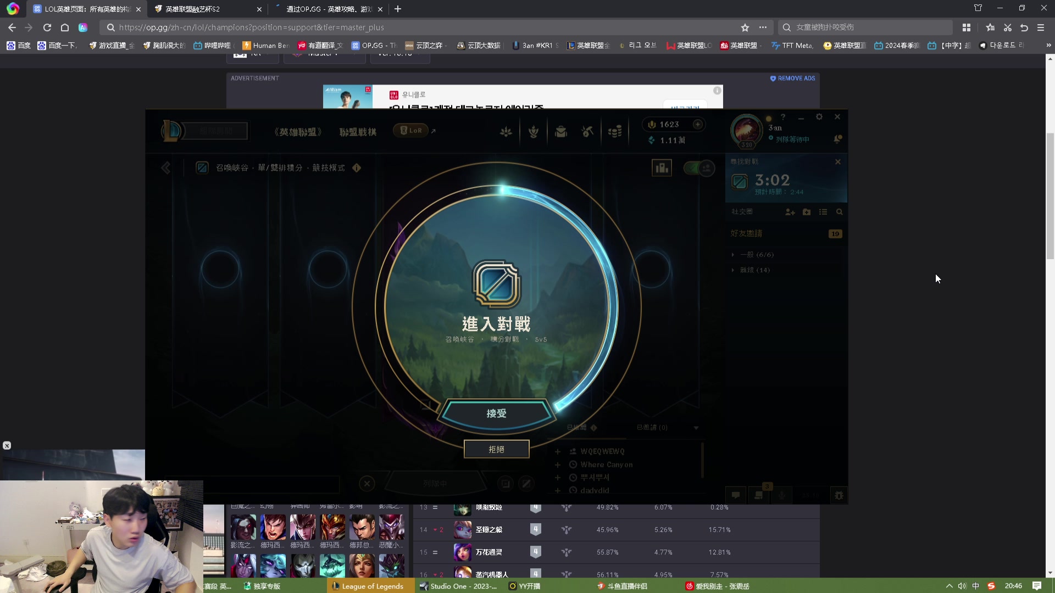The height and width of the screenshot is (593, 1055).
Task: Search friends with the magnifier icon
Action: click(x=839, y=212)
